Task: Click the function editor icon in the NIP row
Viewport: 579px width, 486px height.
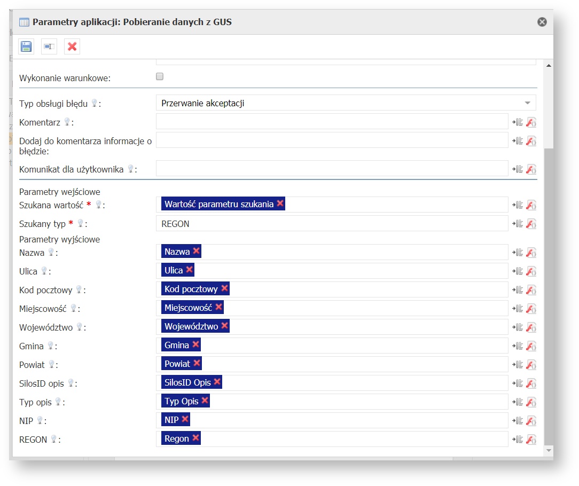Action: (531, 420)
